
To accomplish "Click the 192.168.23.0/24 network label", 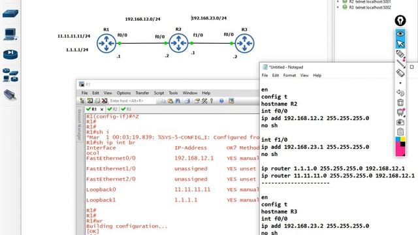I will pos(209,18).
